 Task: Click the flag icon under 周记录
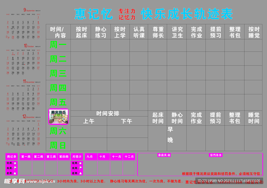15,168
